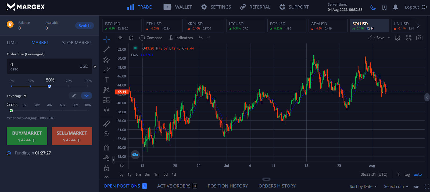This screenshot has width=430, height=192.
Task: Switch to the LIMIT order tab
Action: pyautogui.click(x=12, y=43)
